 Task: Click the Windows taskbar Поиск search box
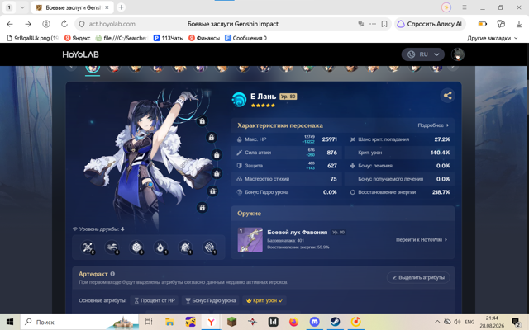tap(79, 322)
